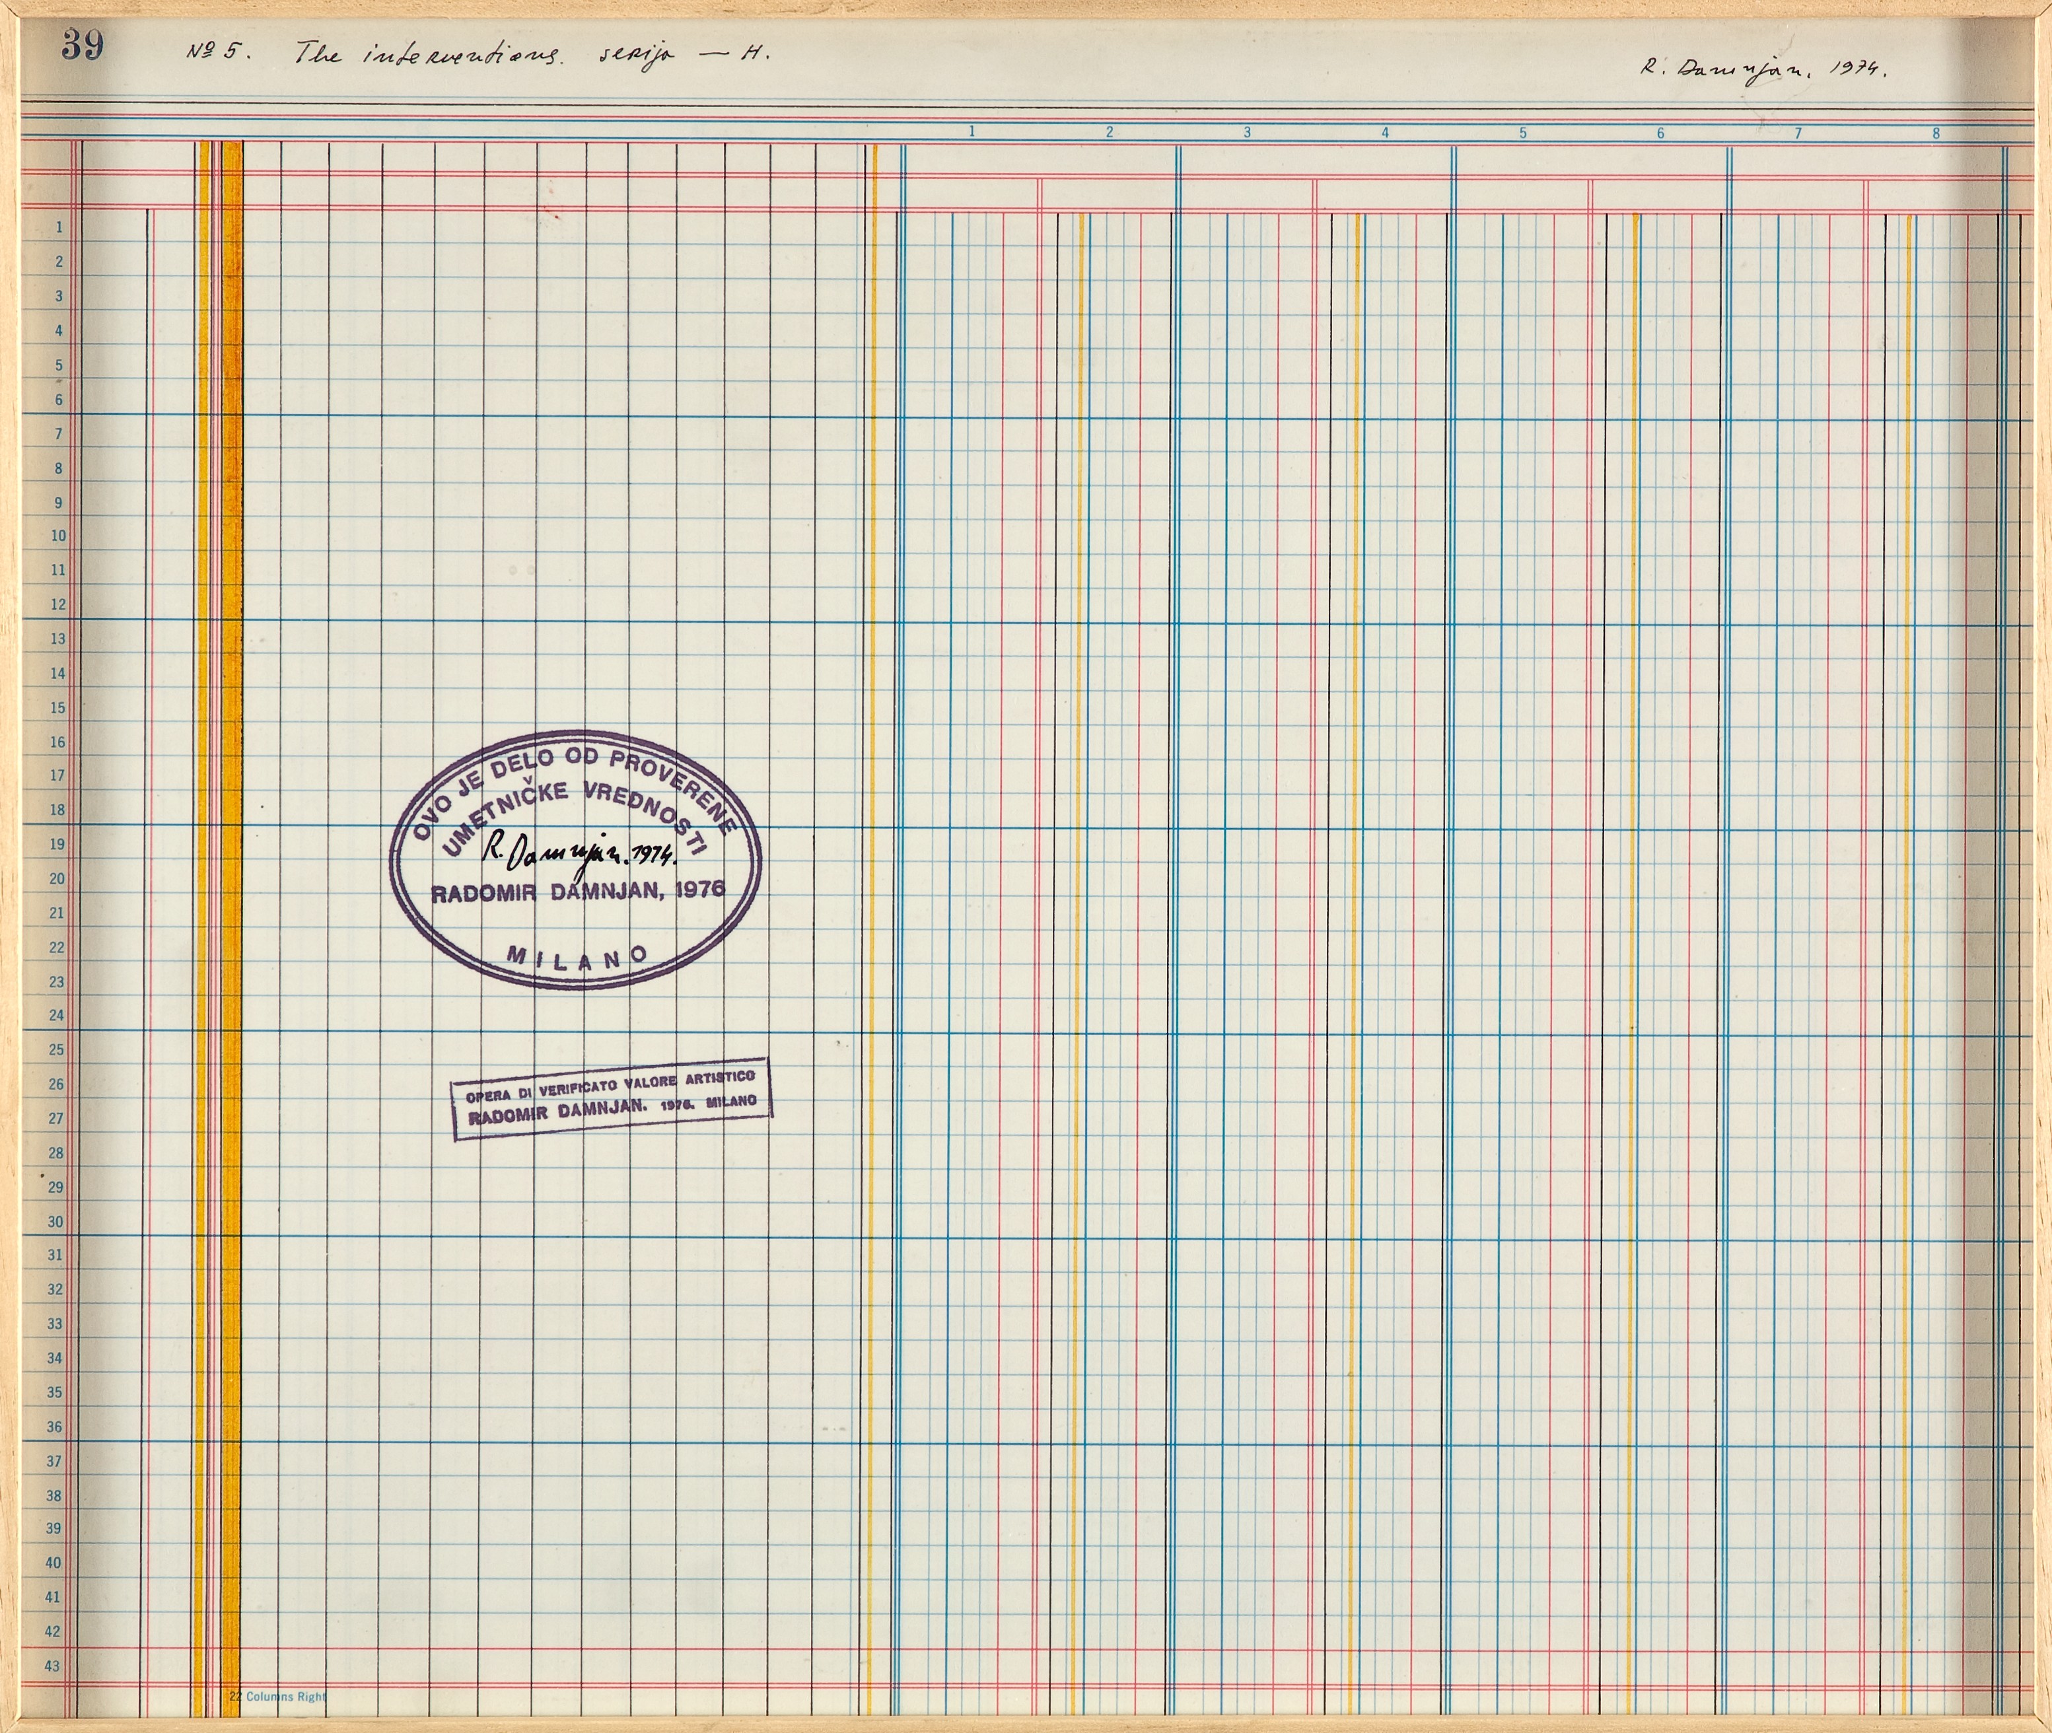Click column header number 3

[x=1248, y=131]
